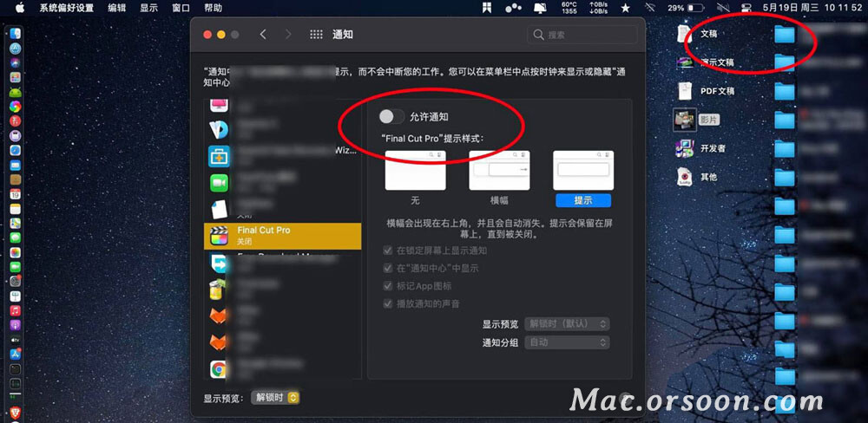Open FaceTime from the Dock
Viewport: 868px width, 423px height.
15,266
